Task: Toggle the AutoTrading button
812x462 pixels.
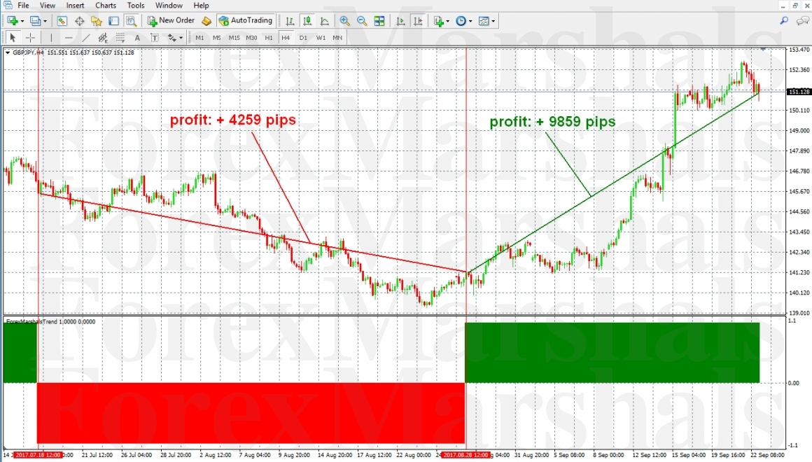Action: point(246,21)
